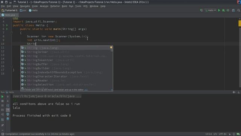Click the run gutter arrow beside main method

[x=7, y=29]
